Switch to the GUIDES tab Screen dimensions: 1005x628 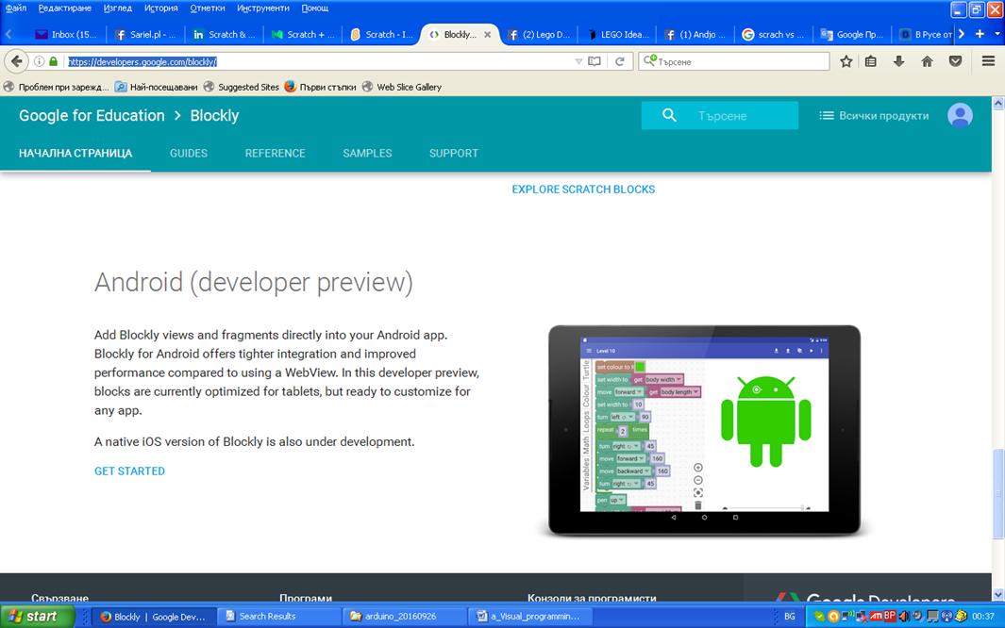pyautogui.click(x=188, y=153)
